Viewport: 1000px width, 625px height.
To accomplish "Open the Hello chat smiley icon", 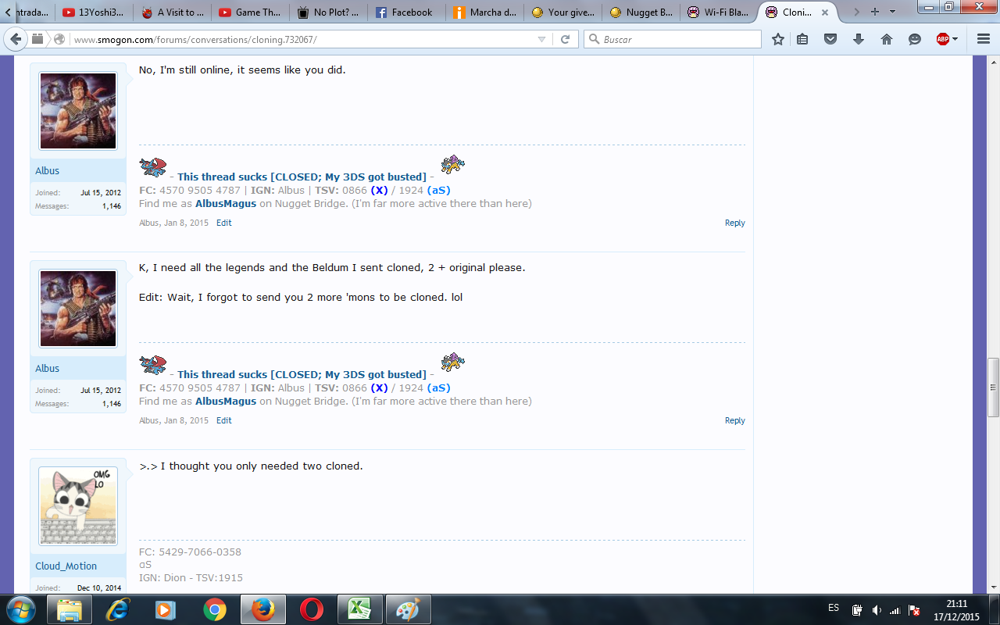I will (x=915, y=39).
